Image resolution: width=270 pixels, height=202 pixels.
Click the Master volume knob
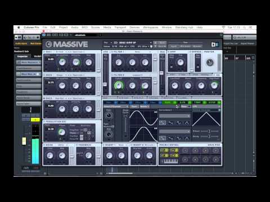[210, 62]
